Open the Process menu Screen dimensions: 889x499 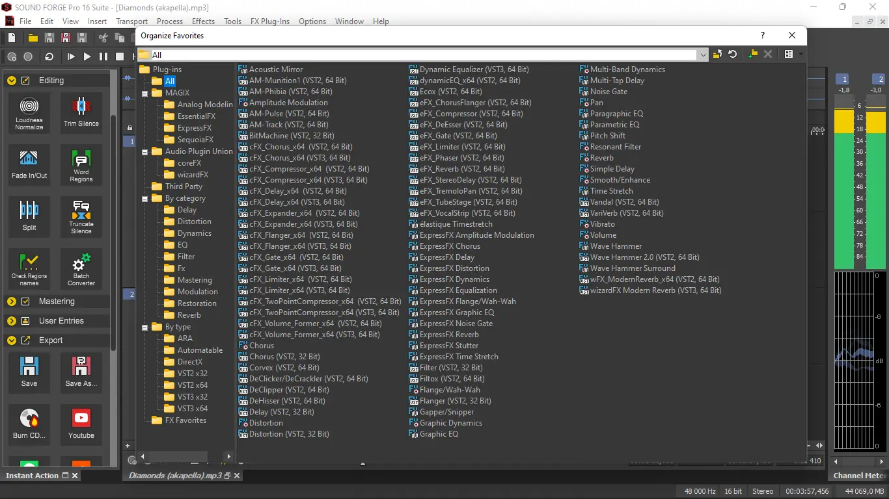click(170, 21)
